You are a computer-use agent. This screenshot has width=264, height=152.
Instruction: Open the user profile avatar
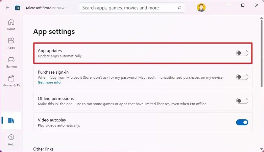201,7
